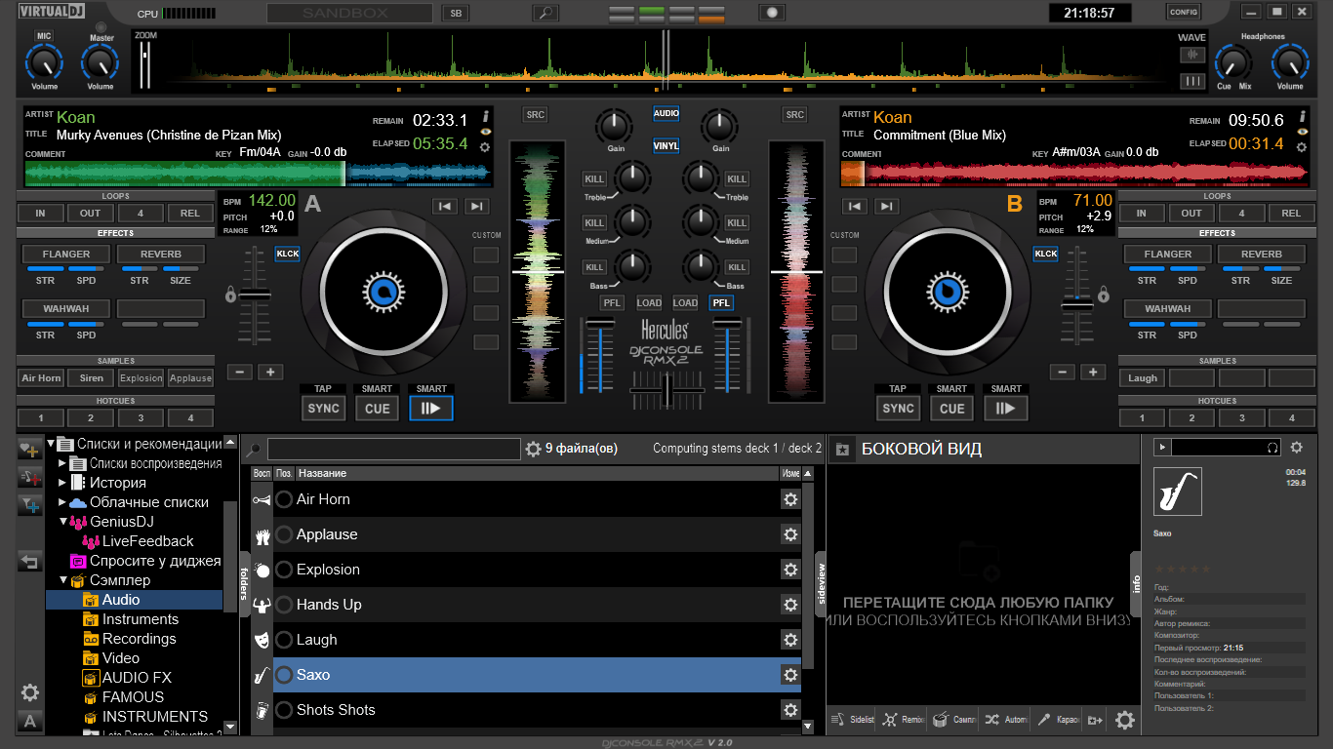Open browser sidebar gear settings
The width and height of the screenshot is (1333, 749).
pos(30,692)
